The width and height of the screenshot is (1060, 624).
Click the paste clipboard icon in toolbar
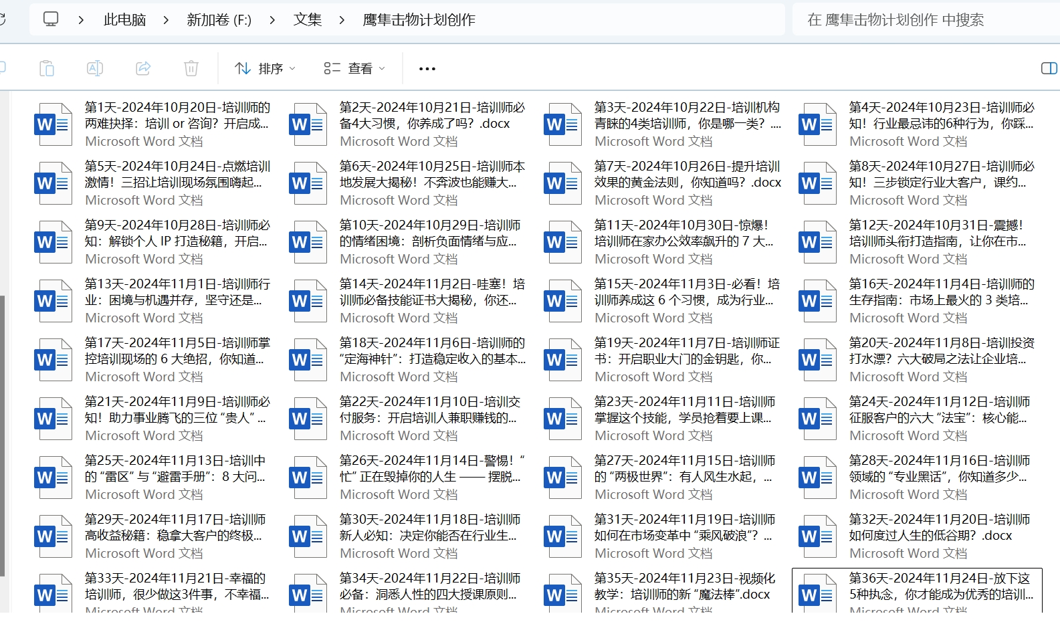pyautogui.click(x=47, y=68)
